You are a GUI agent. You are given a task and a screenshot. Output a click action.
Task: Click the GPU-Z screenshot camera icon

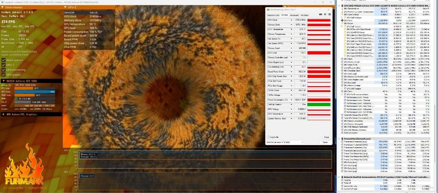321,14
